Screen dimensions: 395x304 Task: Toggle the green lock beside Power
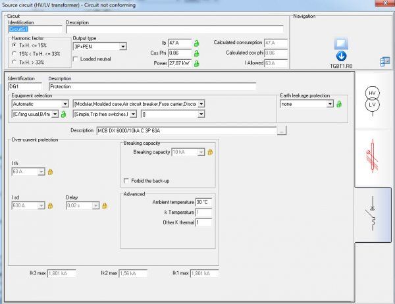click(196, 64)
